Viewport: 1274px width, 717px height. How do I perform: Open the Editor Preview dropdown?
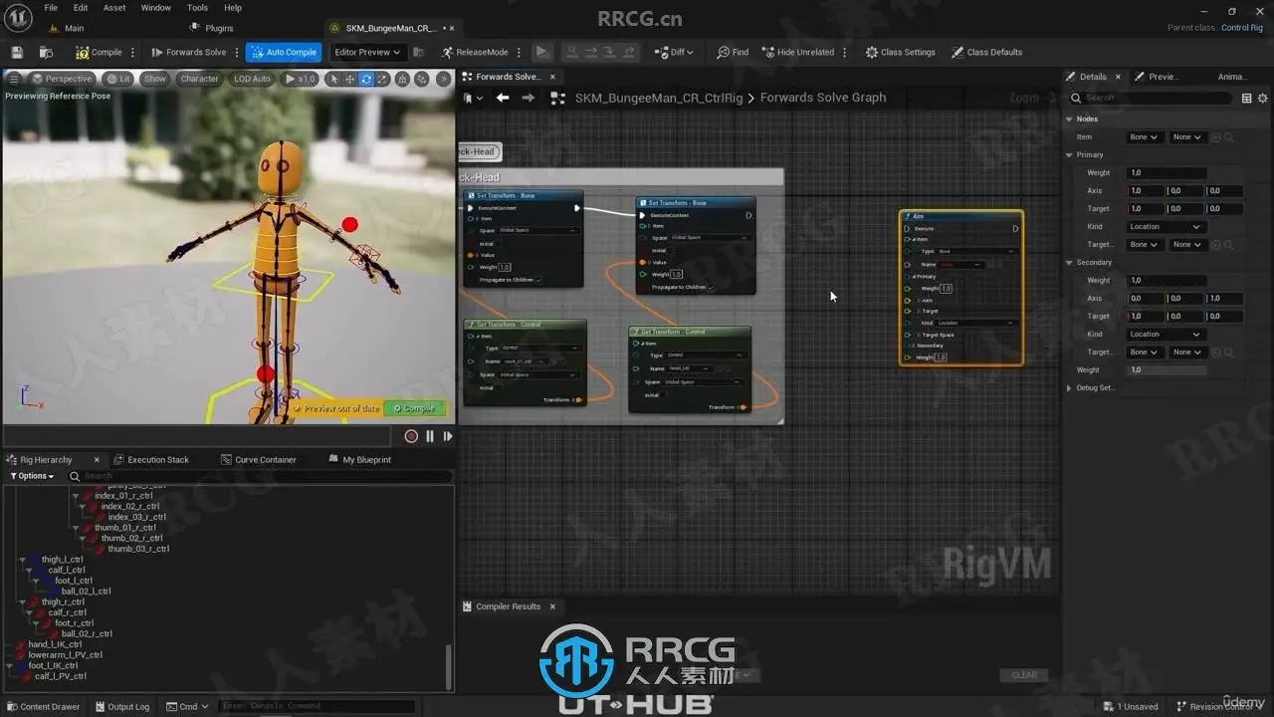(367, 52)
